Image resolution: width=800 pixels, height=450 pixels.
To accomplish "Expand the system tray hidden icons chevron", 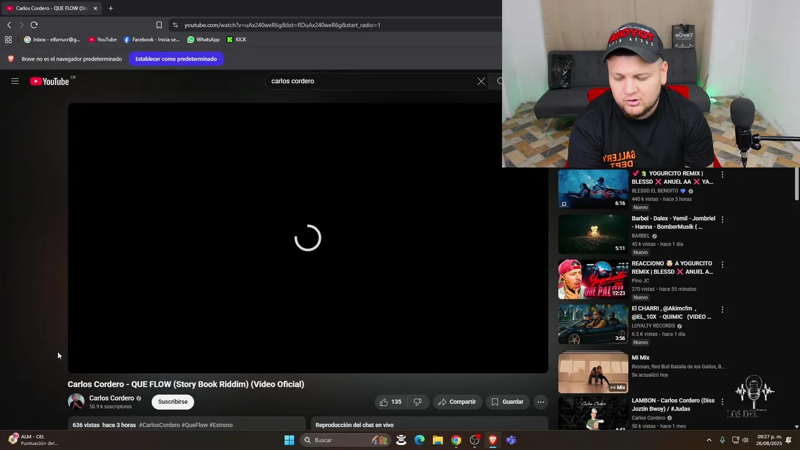I will click(x=709, y=440).
